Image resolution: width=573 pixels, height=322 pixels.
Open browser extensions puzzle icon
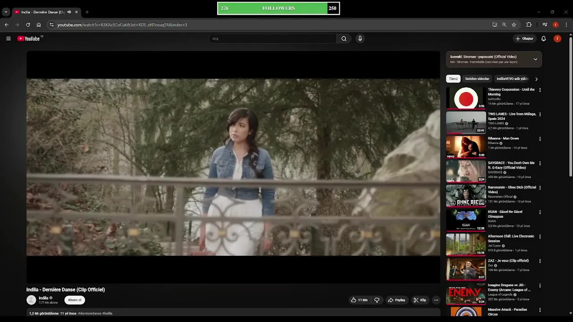click(529, 25)
